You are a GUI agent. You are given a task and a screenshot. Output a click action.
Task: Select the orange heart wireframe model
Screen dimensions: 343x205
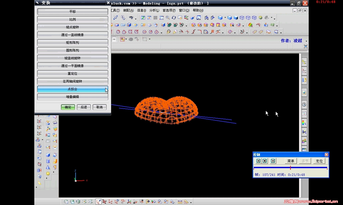166,110
